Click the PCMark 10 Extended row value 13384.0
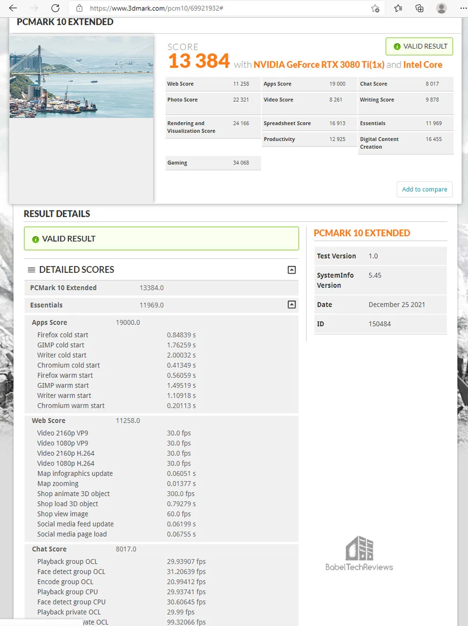This screenshot has height=626, width=468. click(x=152, y=288)
